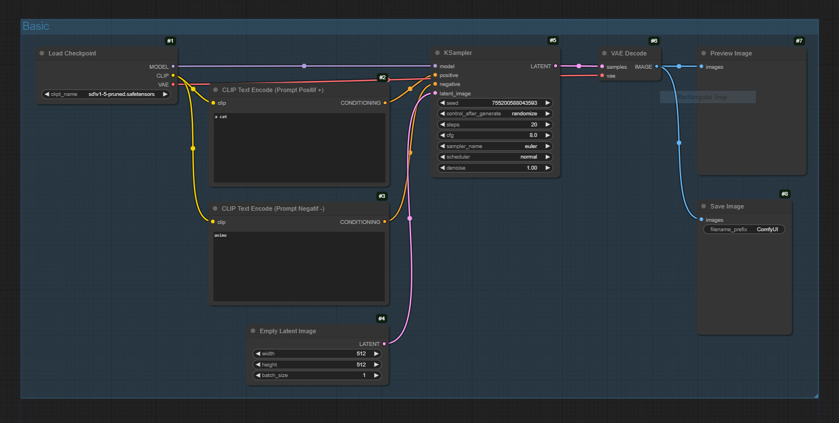This screenshot has height=423, width=839.
Task: Click the filename_prefix field showing ComfyUI
Action: click(744, 229)
